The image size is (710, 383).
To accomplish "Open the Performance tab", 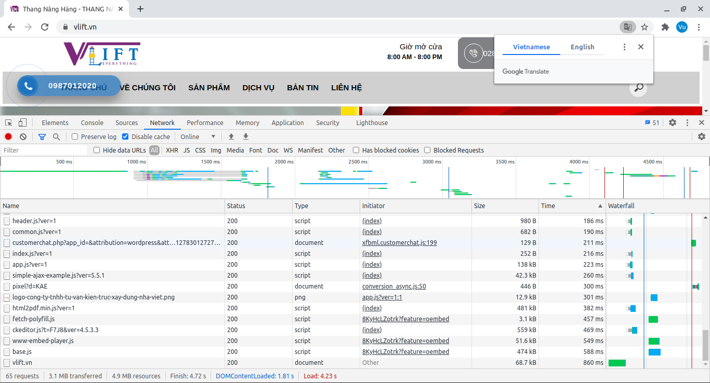I will point(205,122).
